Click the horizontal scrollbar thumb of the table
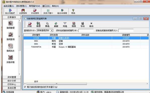150x93 pixels. (57, 84)
